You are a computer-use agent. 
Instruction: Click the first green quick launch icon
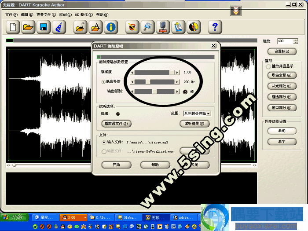pyautogui.click(x=35, y=227)
